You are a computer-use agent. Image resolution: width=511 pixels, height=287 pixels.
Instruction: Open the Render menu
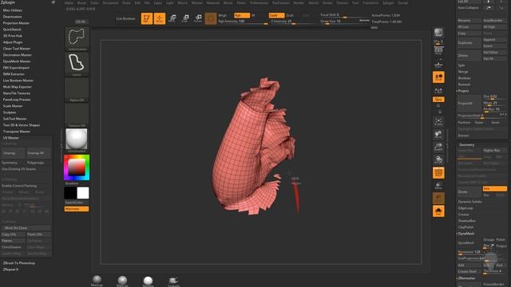[299, 2]
